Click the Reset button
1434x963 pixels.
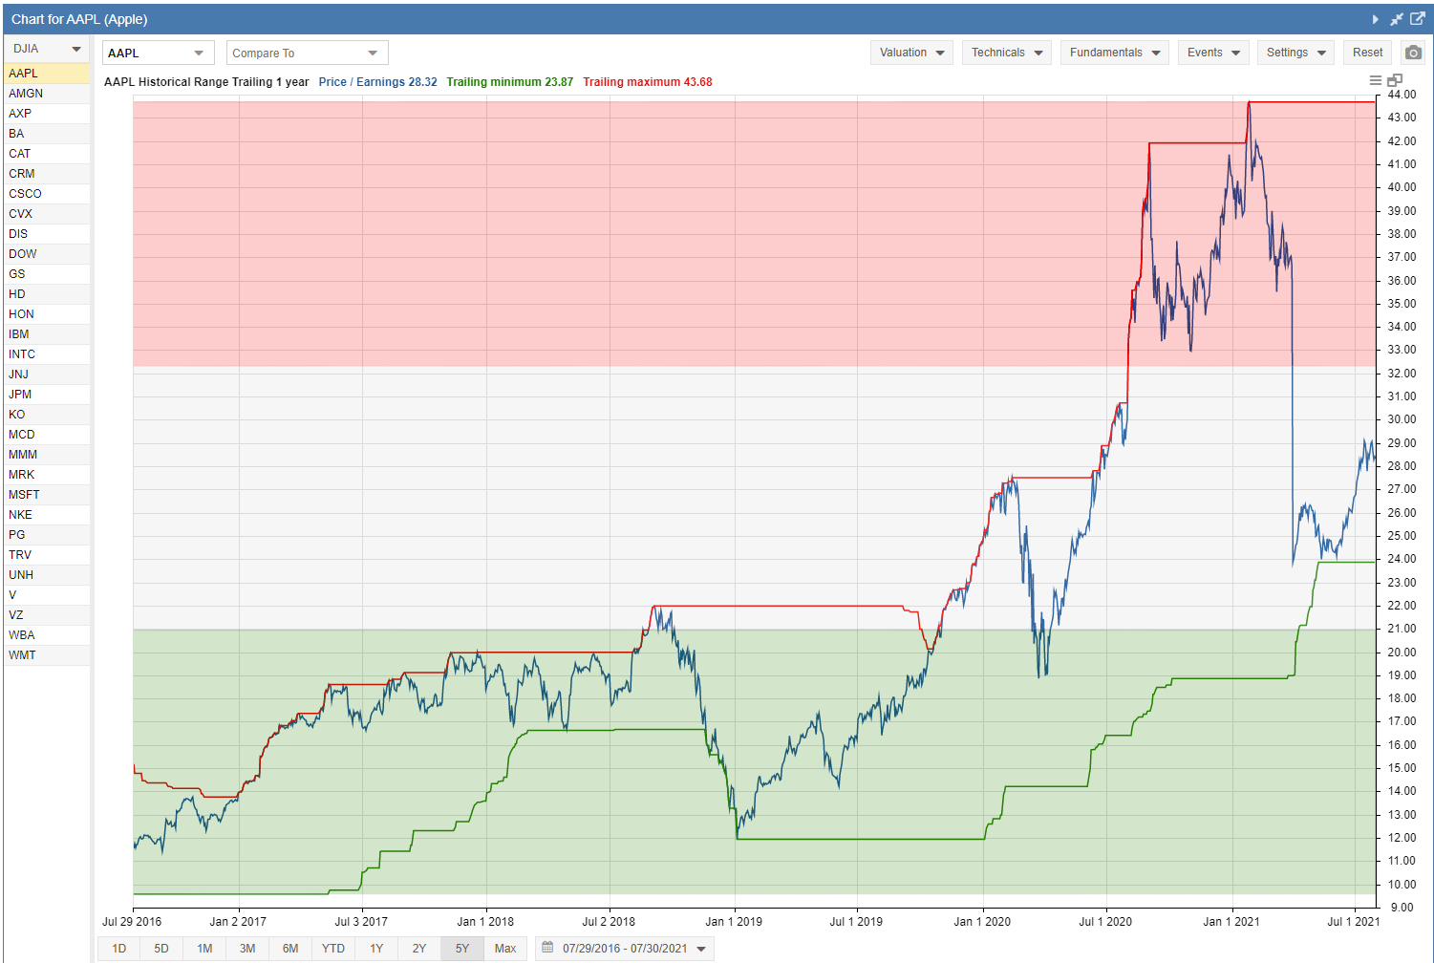(x=1367, y=53)
